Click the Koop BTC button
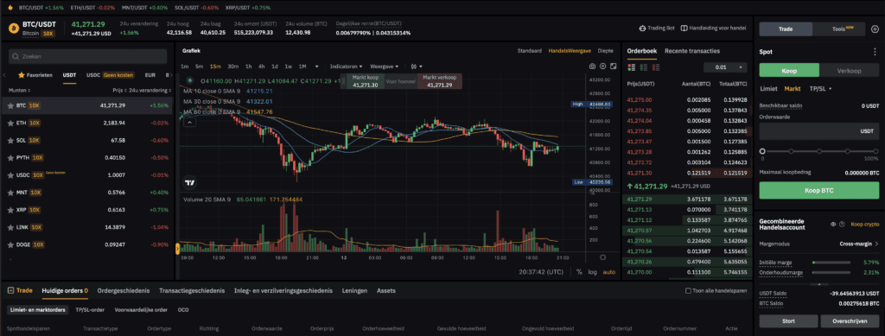The image size is (885, 336). point(818,191)
